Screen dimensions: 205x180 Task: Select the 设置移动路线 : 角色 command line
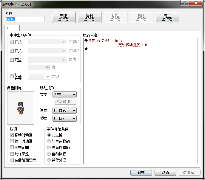coord(103,41)
